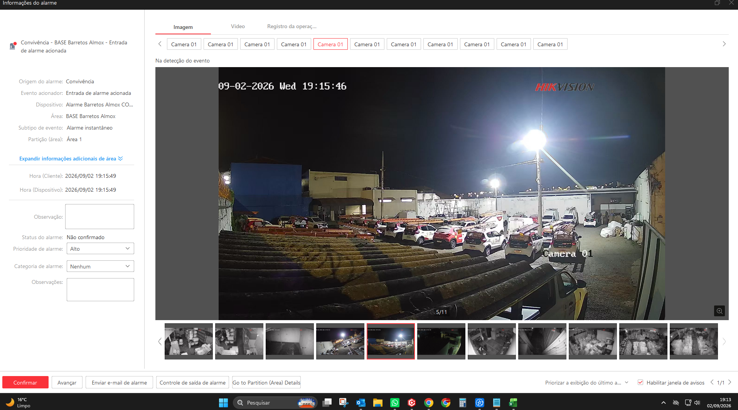Go to previous camera tabs with left arrow
The image size is (738, 410).
160,44
